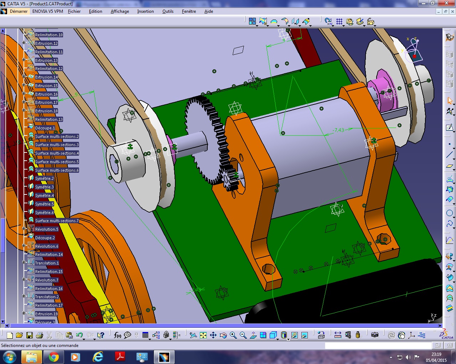Click the Zoom In magnifier

pyautogui.click(x=233, y=335)
